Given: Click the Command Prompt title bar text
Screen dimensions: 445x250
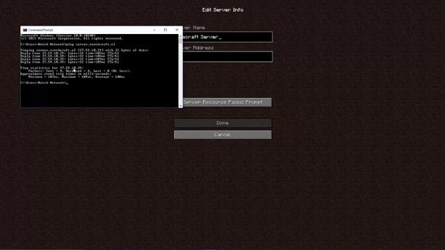Looking at the screenshot, I should pos(40,30).
